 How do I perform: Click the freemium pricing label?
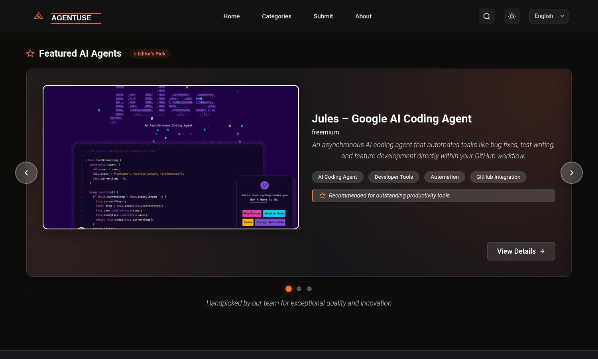[x=325, y=132]
